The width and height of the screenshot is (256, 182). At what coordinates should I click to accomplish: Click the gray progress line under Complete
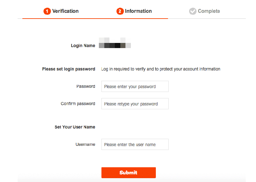207,19
